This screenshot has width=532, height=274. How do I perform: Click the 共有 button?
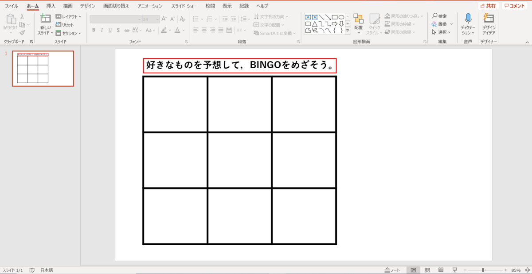click(488, 6)
